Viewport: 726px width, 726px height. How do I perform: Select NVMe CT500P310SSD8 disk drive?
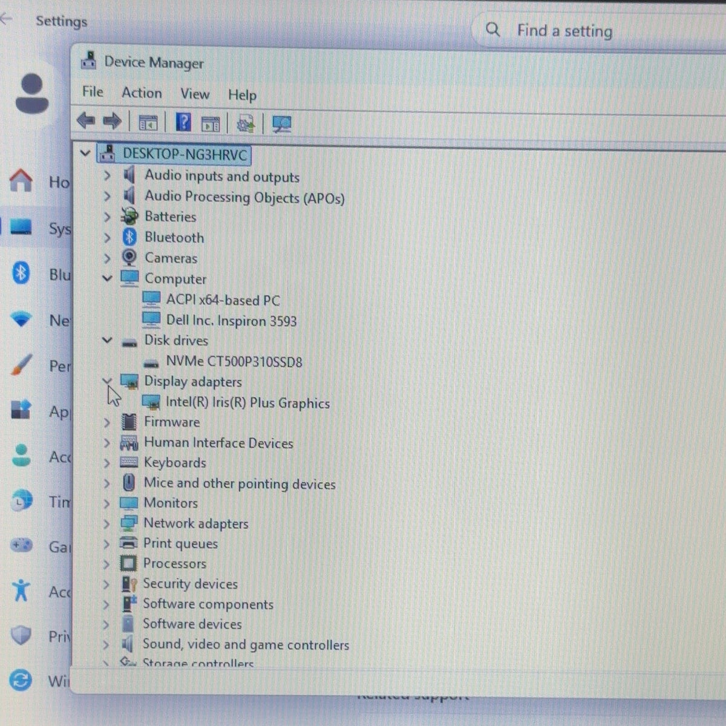pyautogui.click(x=234, y=362)
